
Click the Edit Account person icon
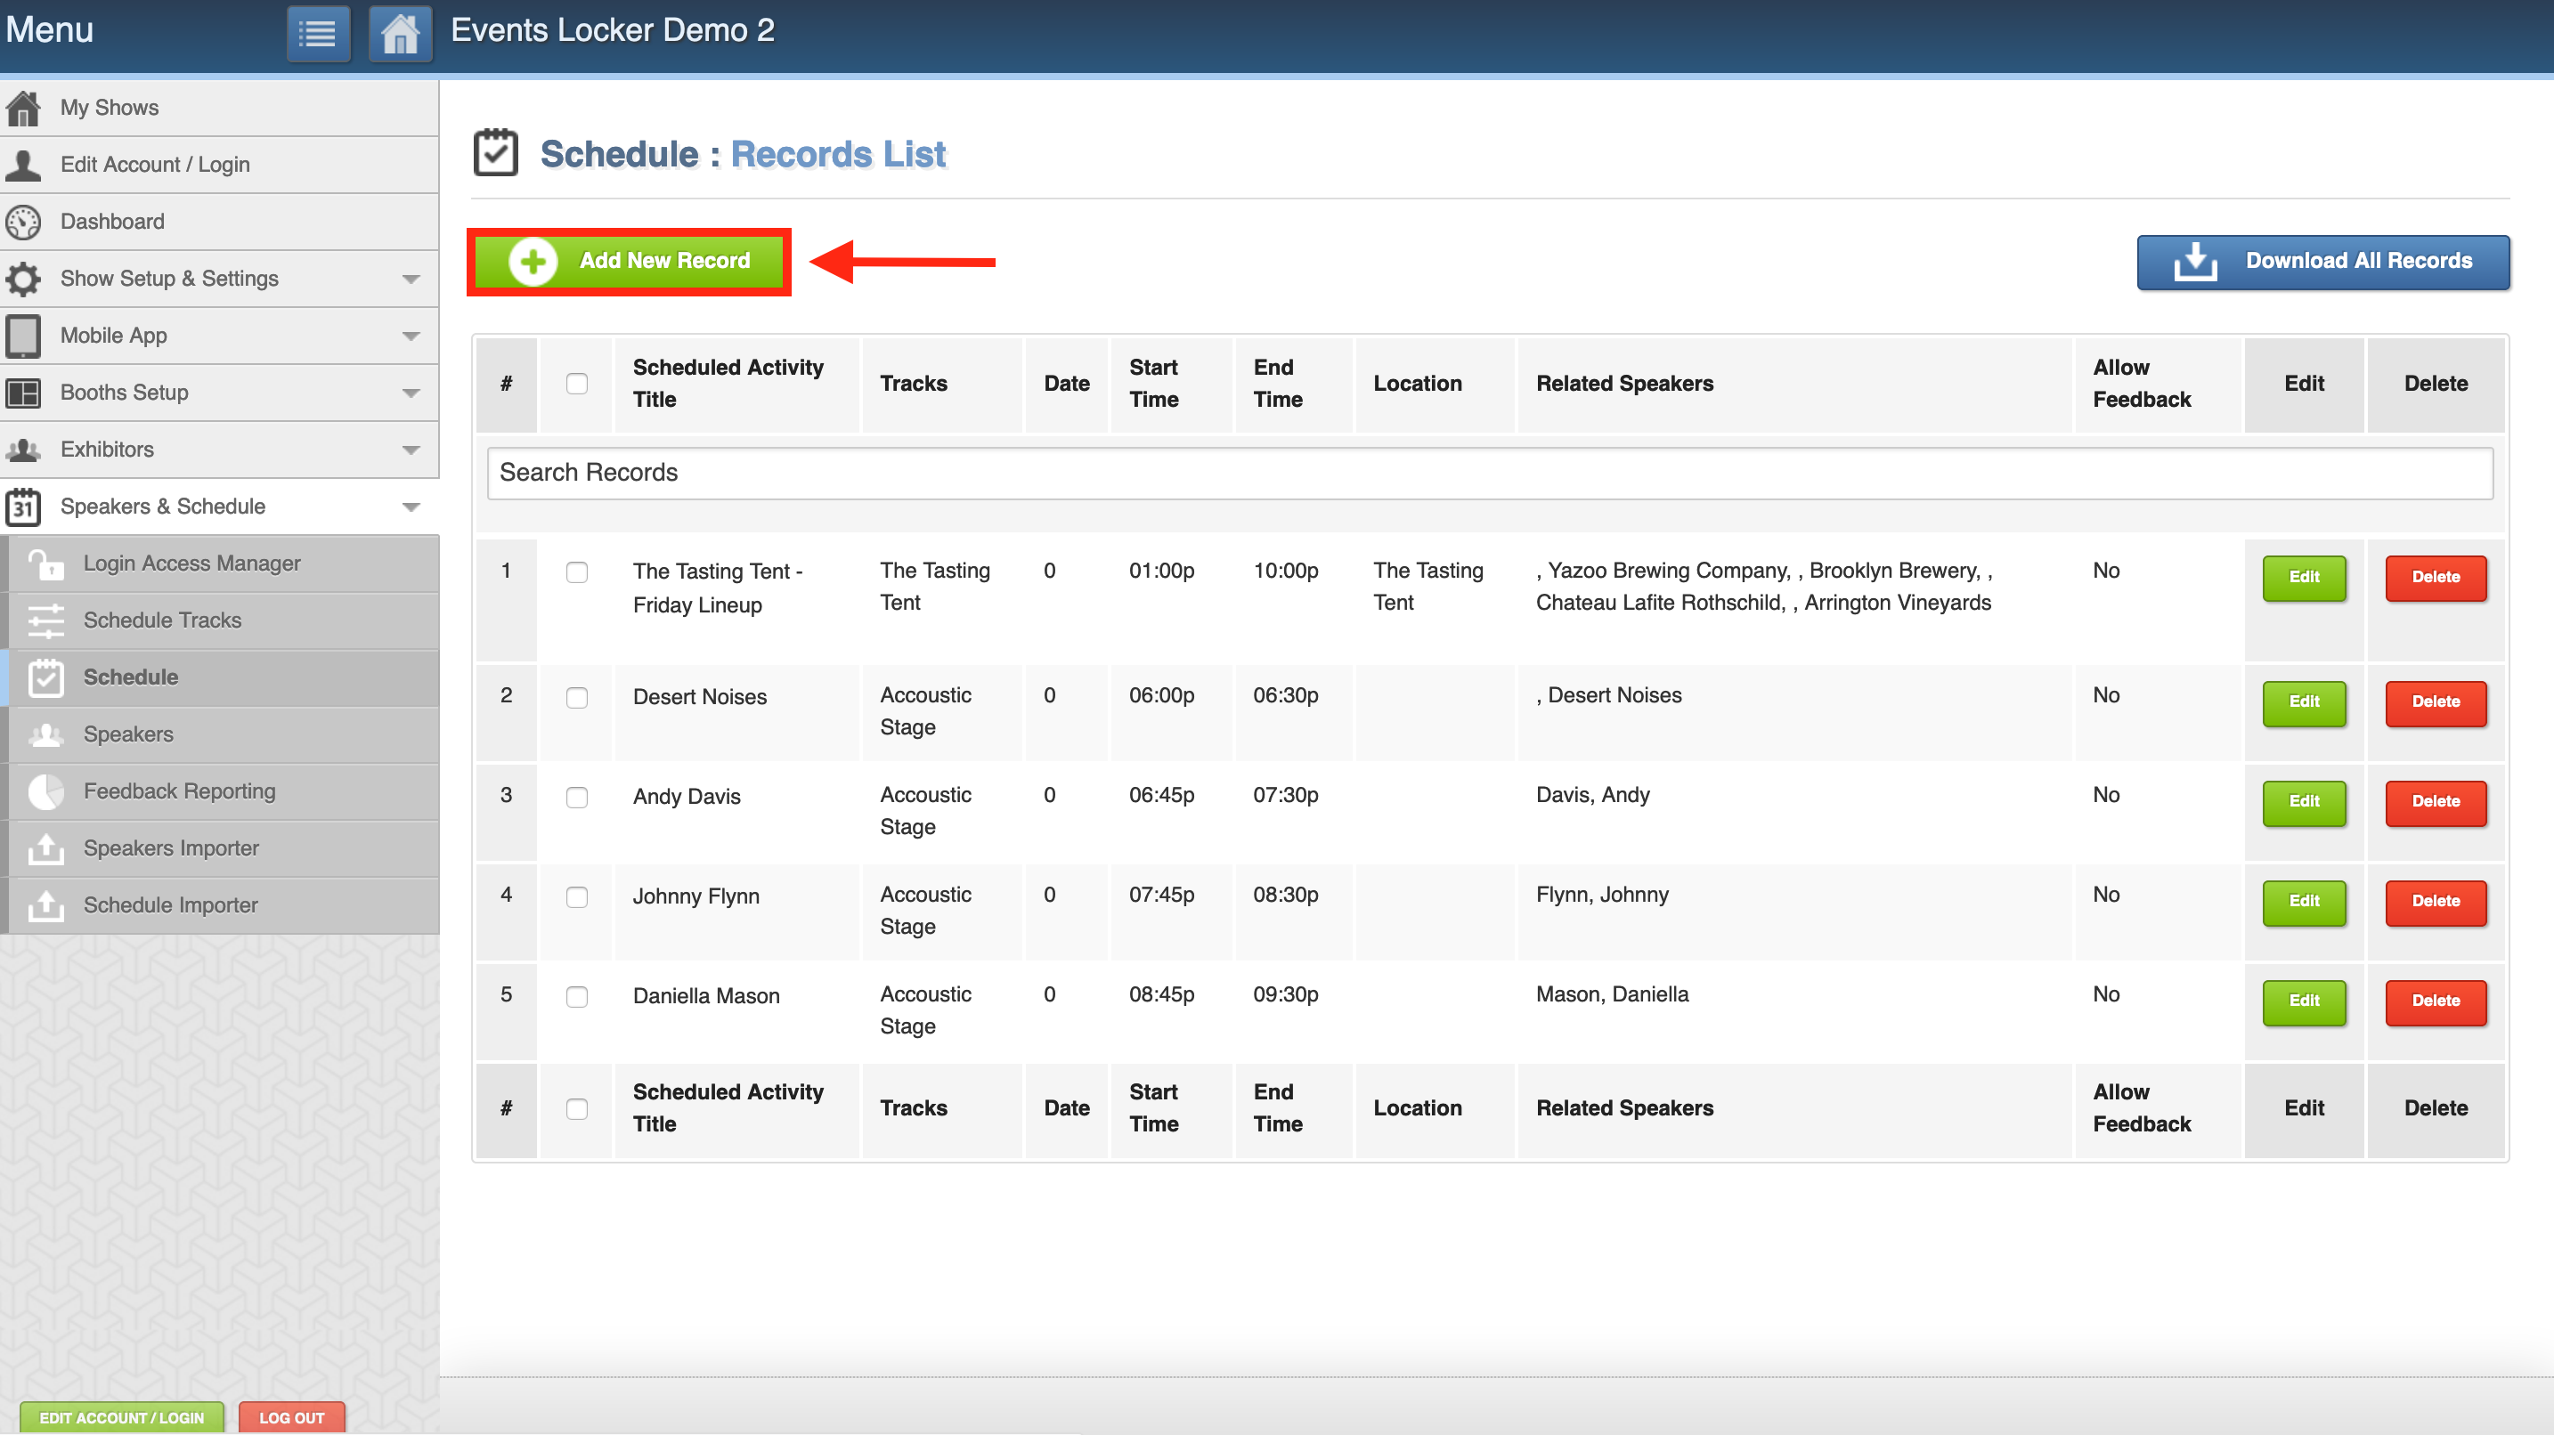[x=23, y=165]
